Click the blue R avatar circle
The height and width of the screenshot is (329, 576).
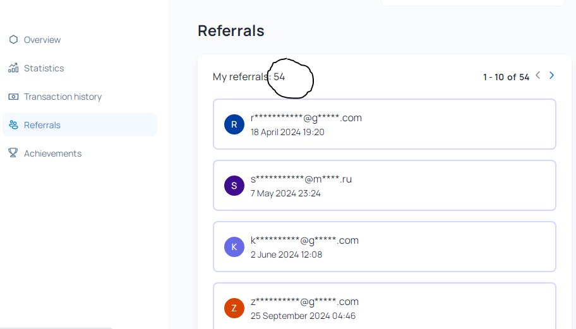pyautogui.click(x=234, y=124)
